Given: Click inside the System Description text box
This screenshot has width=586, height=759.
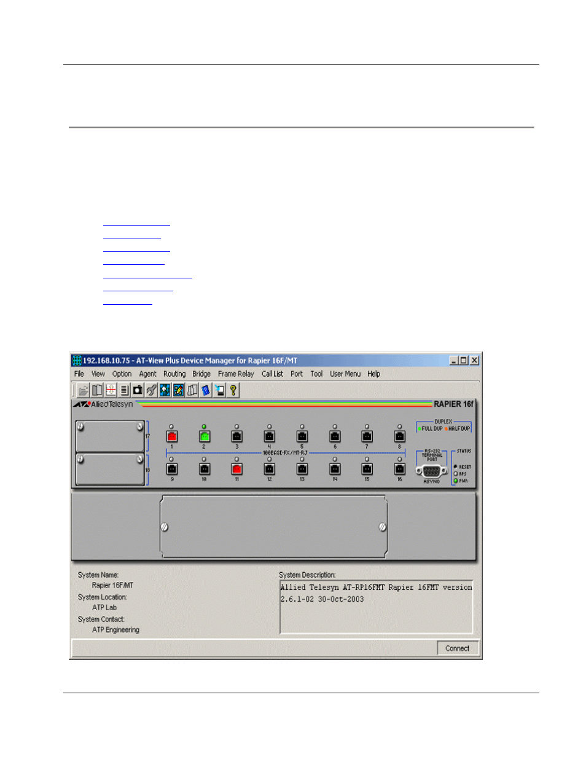Looking at the screenshot, I should pyautogui.click(x=376, y=607).
